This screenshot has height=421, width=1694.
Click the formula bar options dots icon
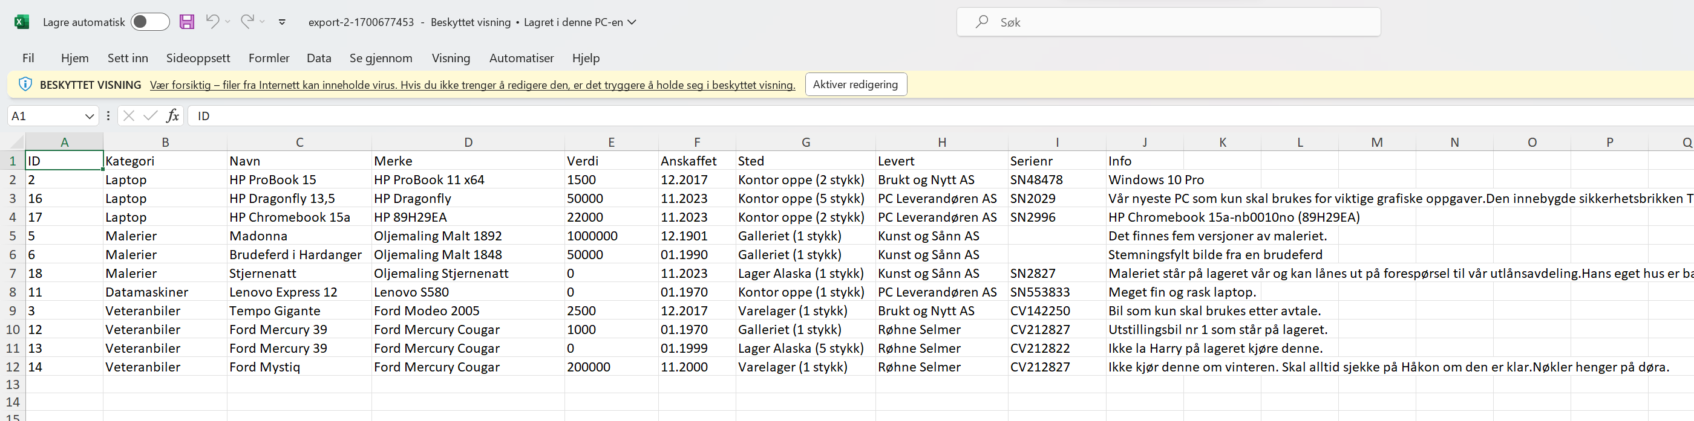click(108, 115)
